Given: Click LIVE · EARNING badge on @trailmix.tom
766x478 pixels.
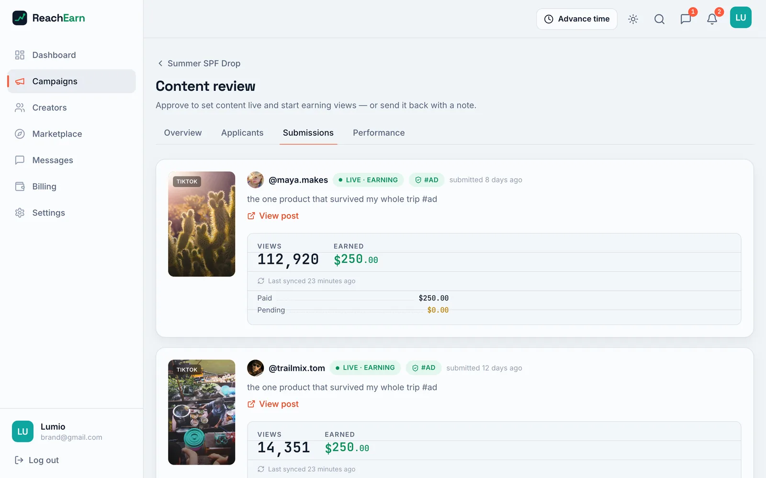Looking at the screenshot, I should click(365, 368).
